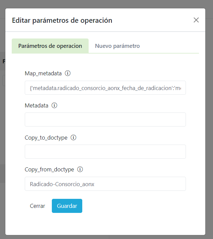The image size is (213, 239).
Task: Click the Editar parámetros de operación title
Action: pyautogui.click(x=62, y=20)
